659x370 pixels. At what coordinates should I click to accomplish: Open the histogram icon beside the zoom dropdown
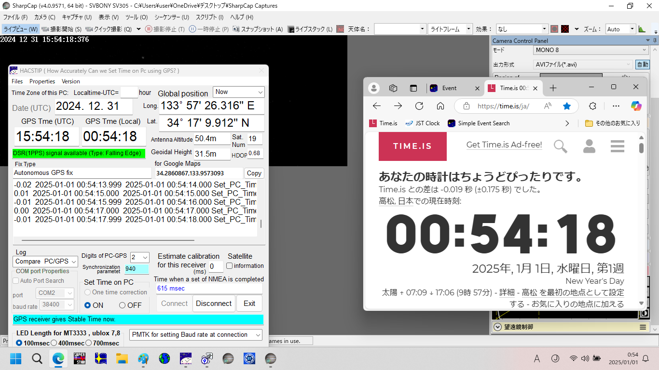tap(642, 29)
